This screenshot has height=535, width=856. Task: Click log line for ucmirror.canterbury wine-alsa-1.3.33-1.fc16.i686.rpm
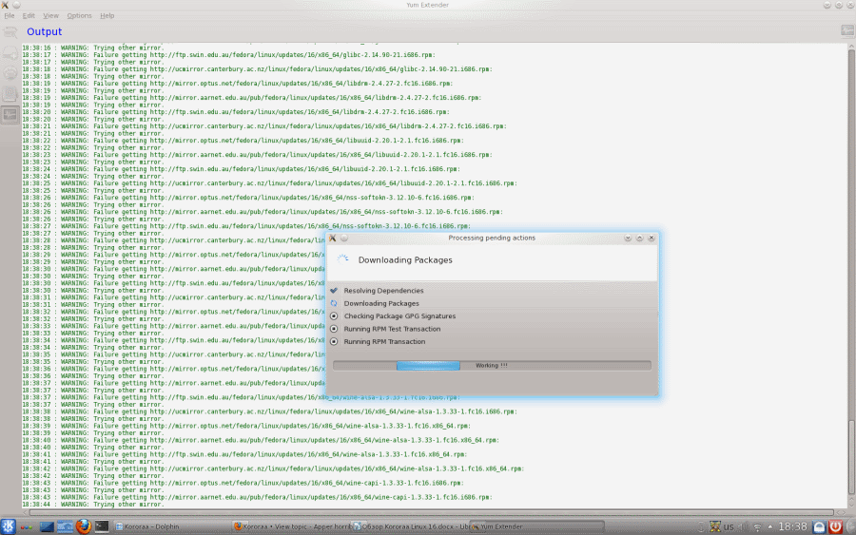point(270,411)
